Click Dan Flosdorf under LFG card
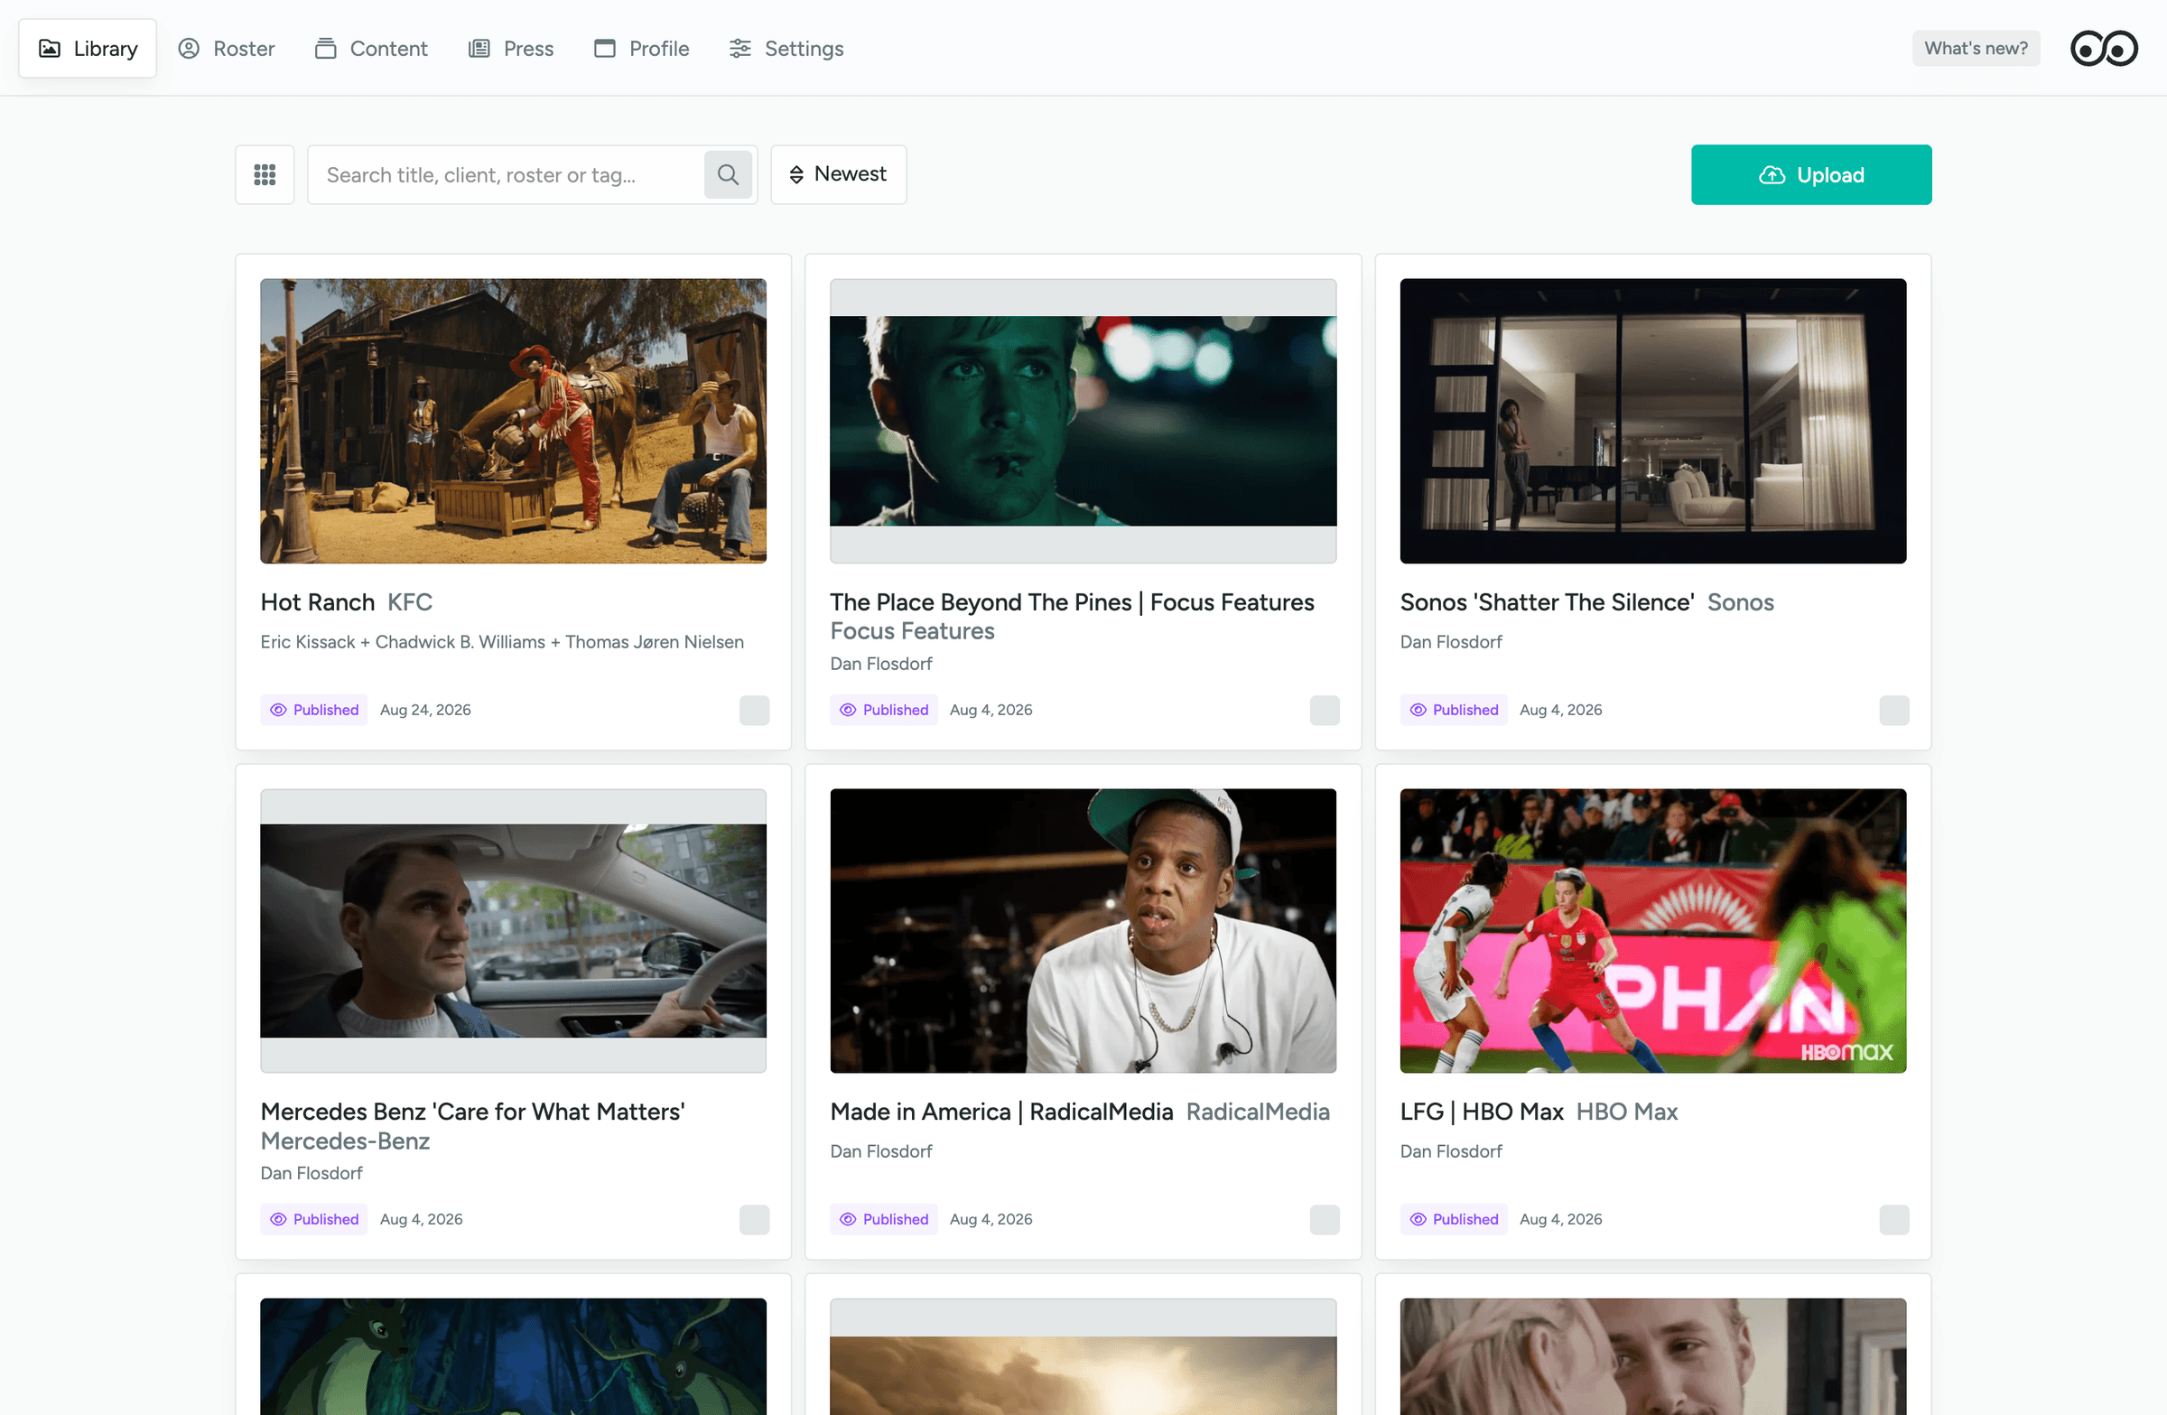 (x=1451, y=1150)
